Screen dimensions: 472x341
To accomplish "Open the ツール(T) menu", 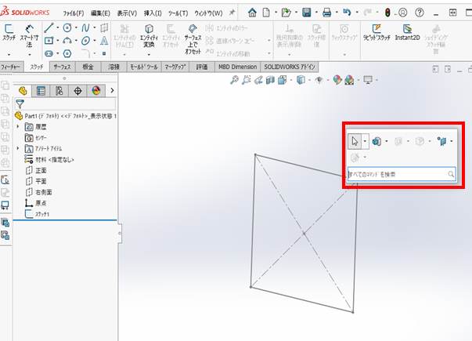I will [x=178, y=13].
